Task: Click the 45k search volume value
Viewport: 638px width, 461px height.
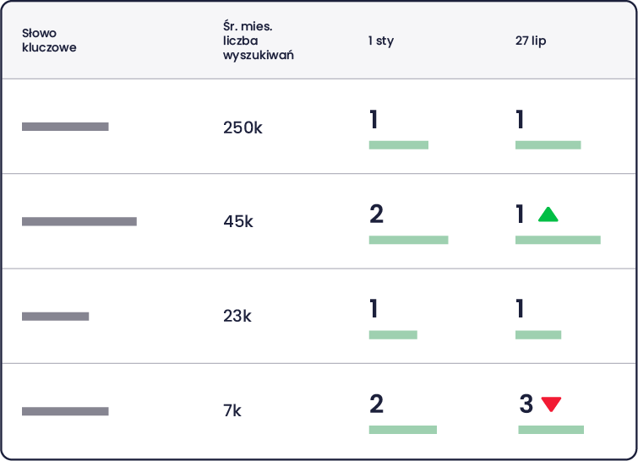Action: tap(238, 221)
